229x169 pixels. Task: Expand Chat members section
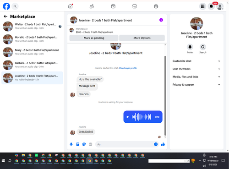click(196, 69)
